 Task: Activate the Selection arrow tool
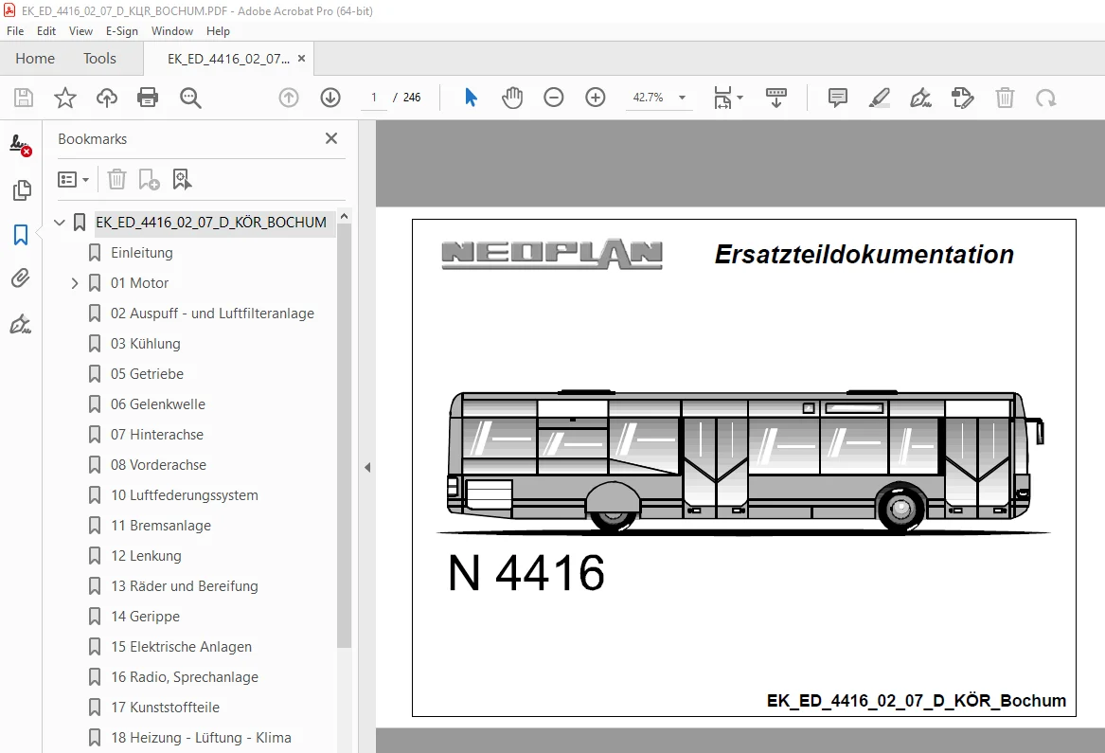pos(471,98)
